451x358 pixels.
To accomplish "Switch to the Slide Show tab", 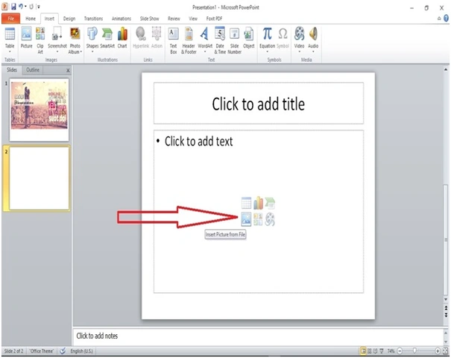I will 150,19.
